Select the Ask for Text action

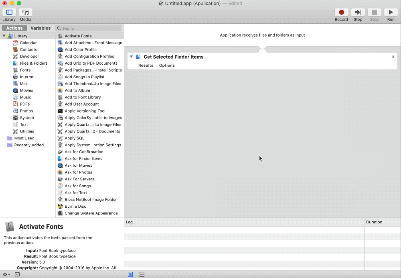tap(90, 193)
